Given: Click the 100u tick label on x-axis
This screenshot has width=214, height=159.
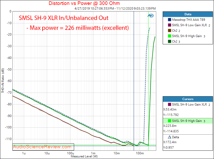Looking at the screenshot, I should (x=70, y=153).
